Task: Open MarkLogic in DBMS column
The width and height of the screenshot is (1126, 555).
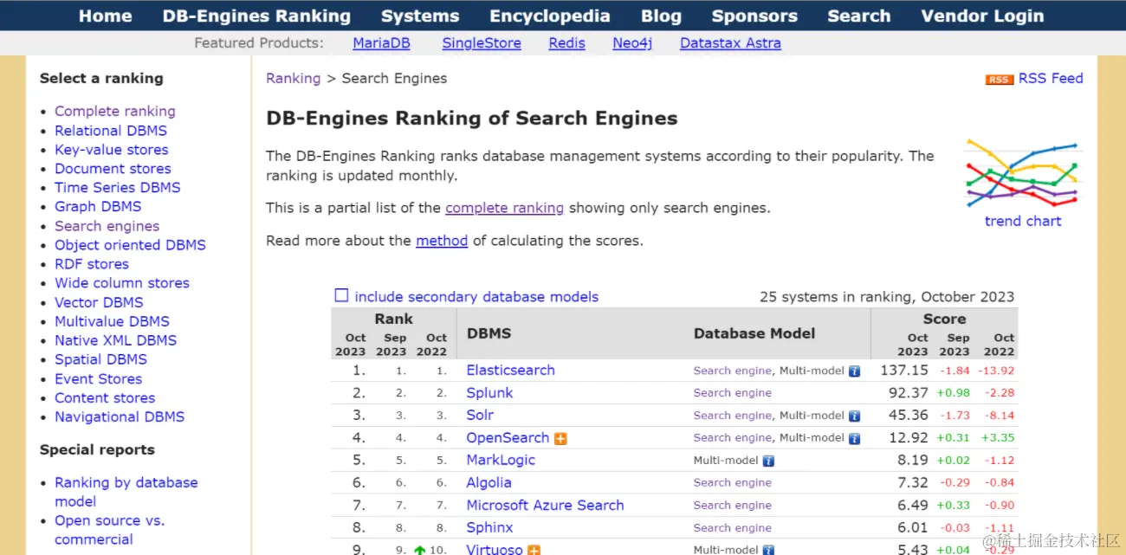Action: point(501,460)
